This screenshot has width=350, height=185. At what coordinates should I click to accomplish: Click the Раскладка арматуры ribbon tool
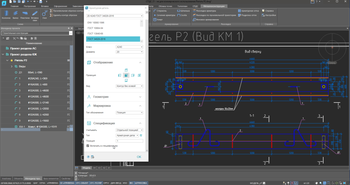pos(204,11)
